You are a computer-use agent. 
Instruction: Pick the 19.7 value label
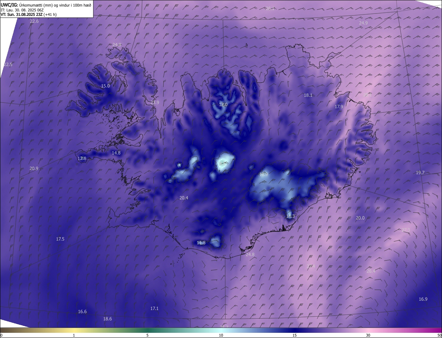(420, 173)
